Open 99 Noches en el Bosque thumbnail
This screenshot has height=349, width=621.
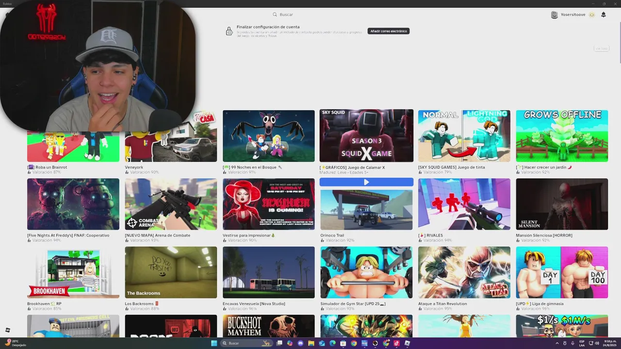coord(269,136)
